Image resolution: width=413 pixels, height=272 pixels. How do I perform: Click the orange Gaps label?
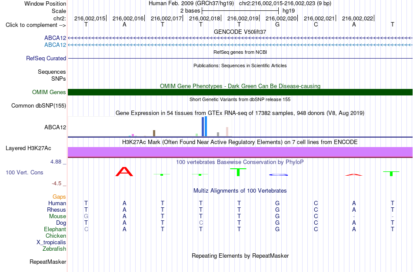point(59,197)
